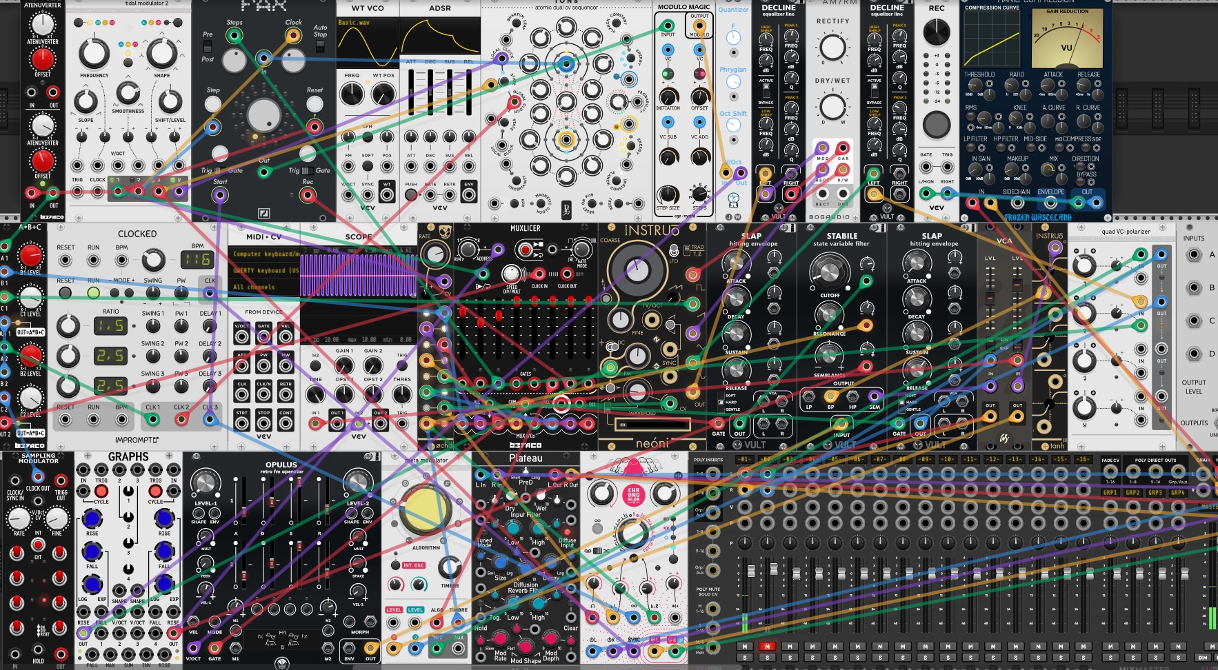
Task: Toggle the TRAD/T.Z. switch on Neoni
Action: tap(687, 249)
